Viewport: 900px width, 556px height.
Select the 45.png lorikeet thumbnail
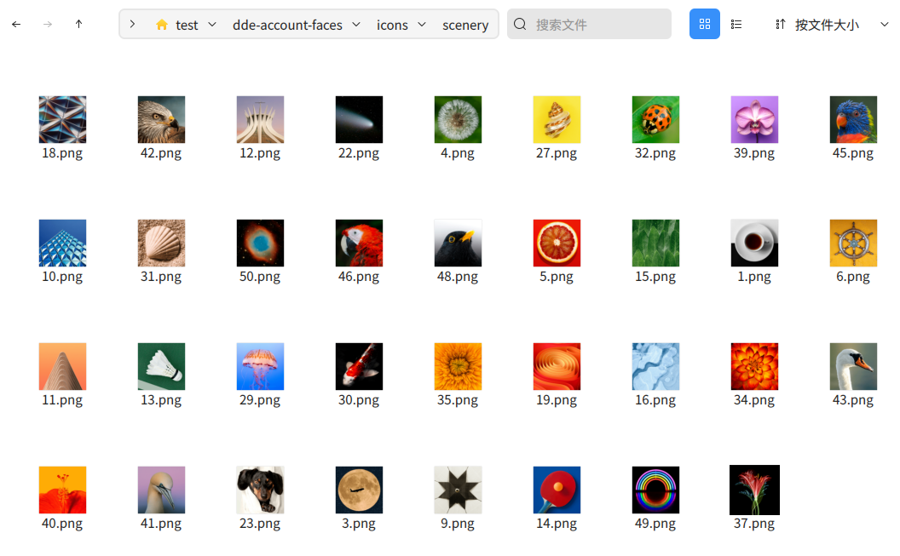click(x=853, y=119)
